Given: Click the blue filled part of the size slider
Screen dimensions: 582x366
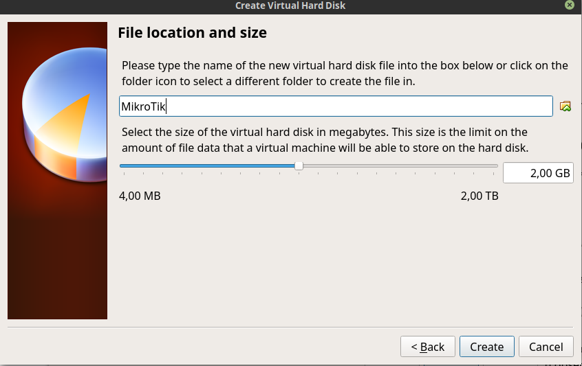Looking at the screenshot, I should 206,165.
